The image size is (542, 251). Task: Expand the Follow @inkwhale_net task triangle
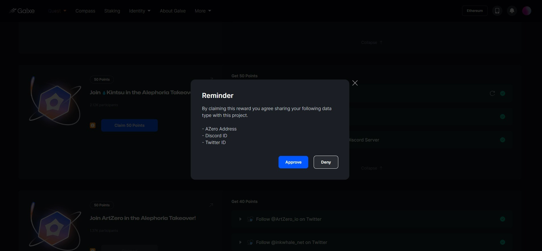click(x=240, y=242)
